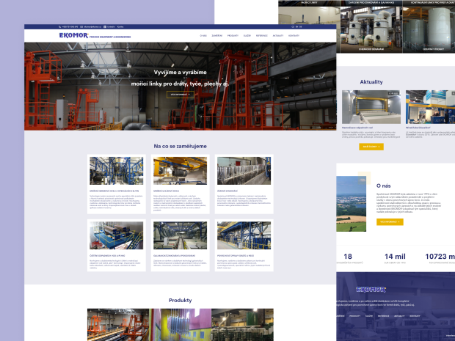Open AKTUALITY in the header navigation
Viewport: 455px width, 341px height.
278,35
